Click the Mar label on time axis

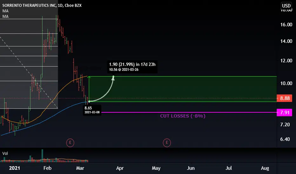[x=80, y=168]
